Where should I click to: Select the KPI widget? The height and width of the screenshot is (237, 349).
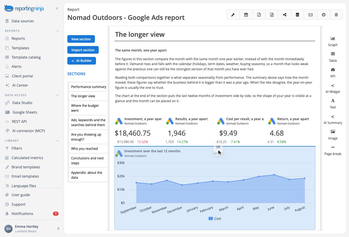point(333,73)
